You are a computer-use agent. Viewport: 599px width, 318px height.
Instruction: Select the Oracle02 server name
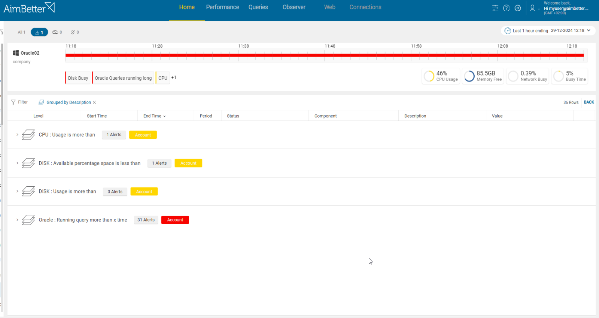pyautogui.click(x=30, y=53)
